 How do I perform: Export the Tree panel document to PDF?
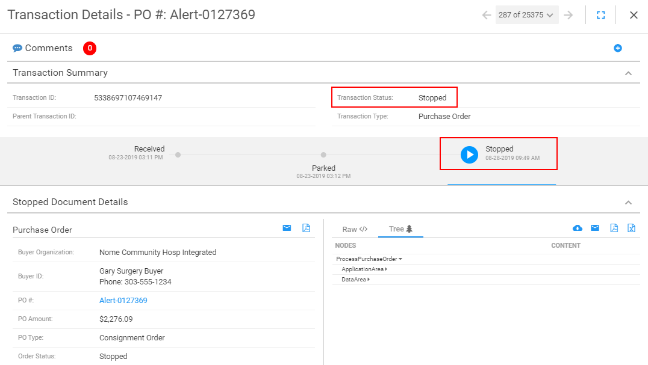point(614,228)
